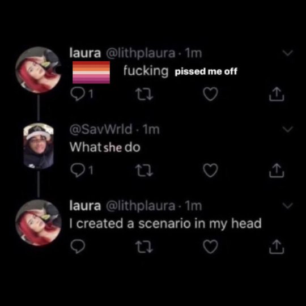Open the @lithplaura handle in the first tweet
Screen dimensions: 306x306
point(141,53)
